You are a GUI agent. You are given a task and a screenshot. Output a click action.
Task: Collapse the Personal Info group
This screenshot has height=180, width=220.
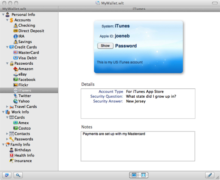[3, 15]
